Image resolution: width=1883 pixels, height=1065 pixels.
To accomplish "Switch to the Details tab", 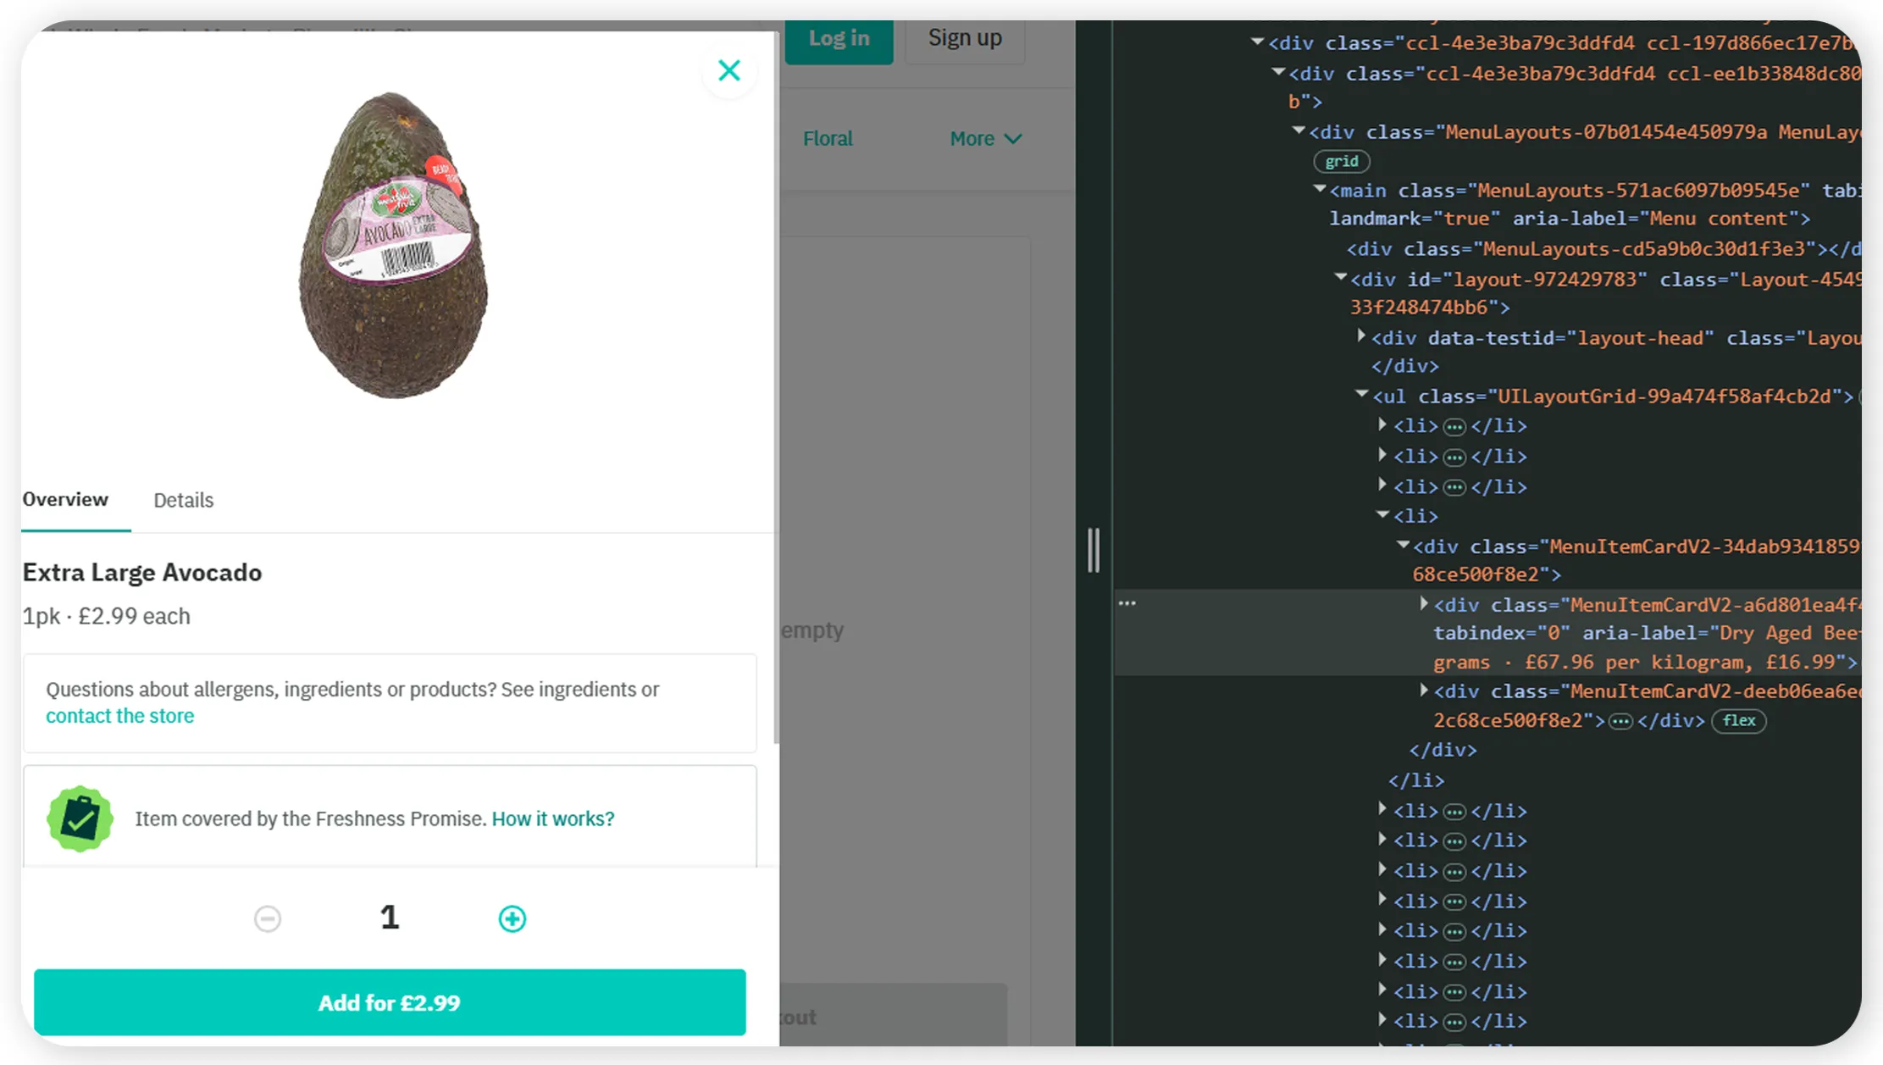I will 184,500.
